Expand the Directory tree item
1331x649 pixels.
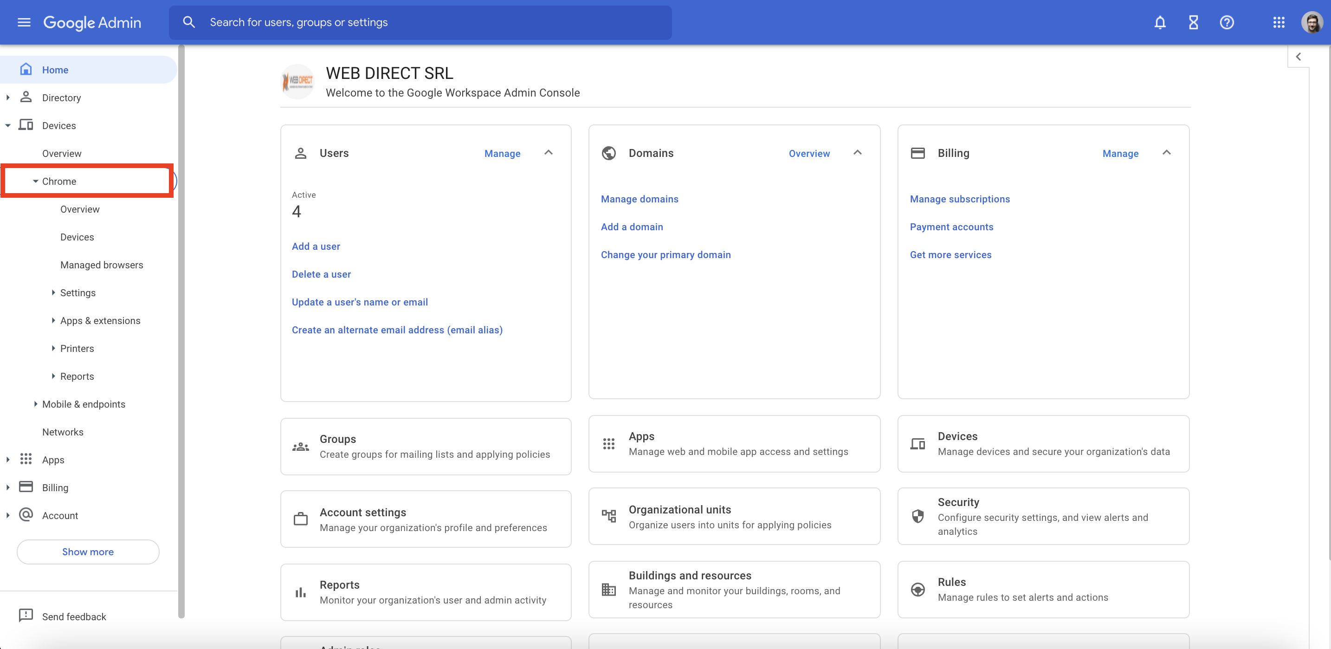coord(8,97)
